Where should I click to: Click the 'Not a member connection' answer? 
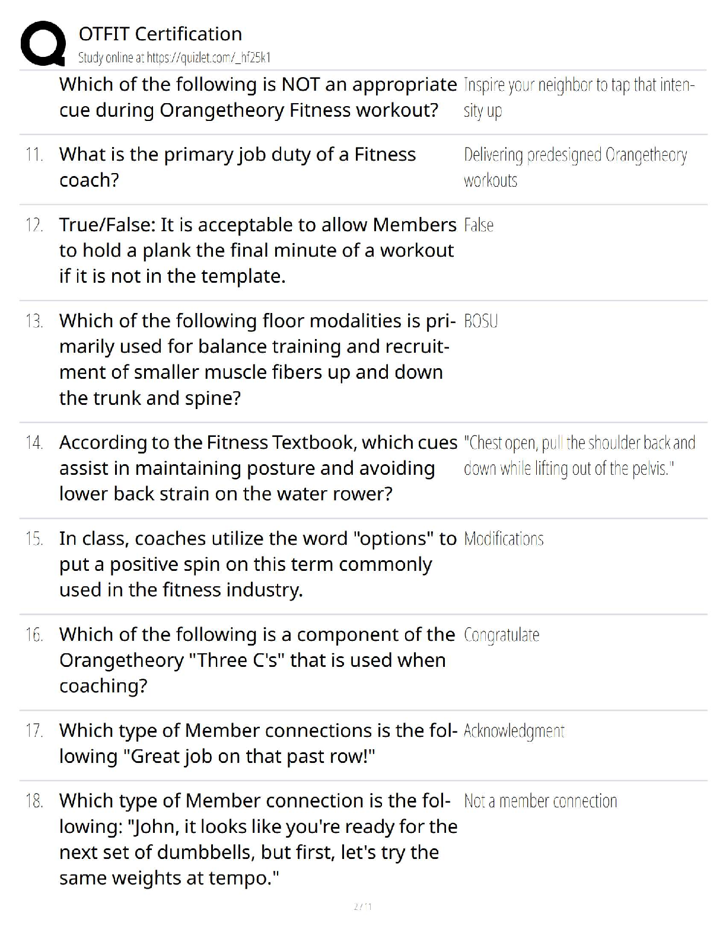540,801
